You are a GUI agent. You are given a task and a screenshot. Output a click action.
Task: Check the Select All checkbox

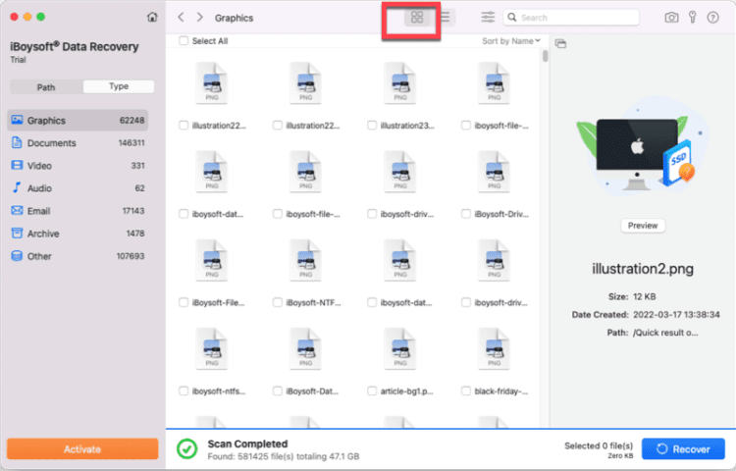(184, 41)
